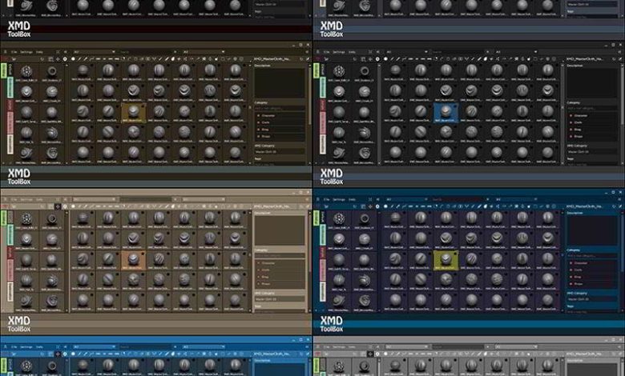The width and height of the screenshot is (625, 376).
Task: Toggle marker dot on highlighted brush, brown window
Action: 143,106
